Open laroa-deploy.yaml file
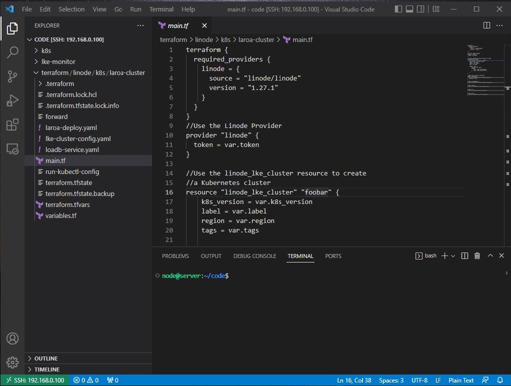 [x=88, y=127]
